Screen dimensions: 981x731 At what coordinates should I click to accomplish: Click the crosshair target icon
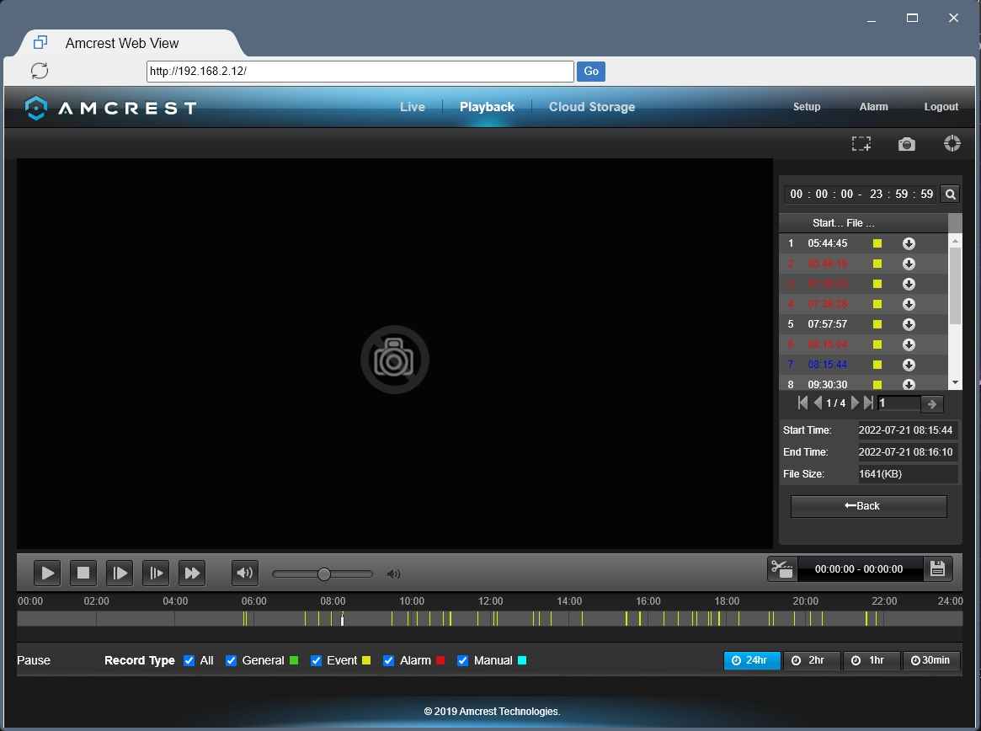[x=952, y=143]
